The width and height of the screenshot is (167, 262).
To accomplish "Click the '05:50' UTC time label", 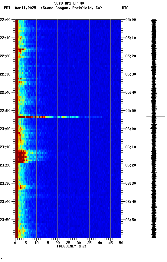I will coord(131,111).
